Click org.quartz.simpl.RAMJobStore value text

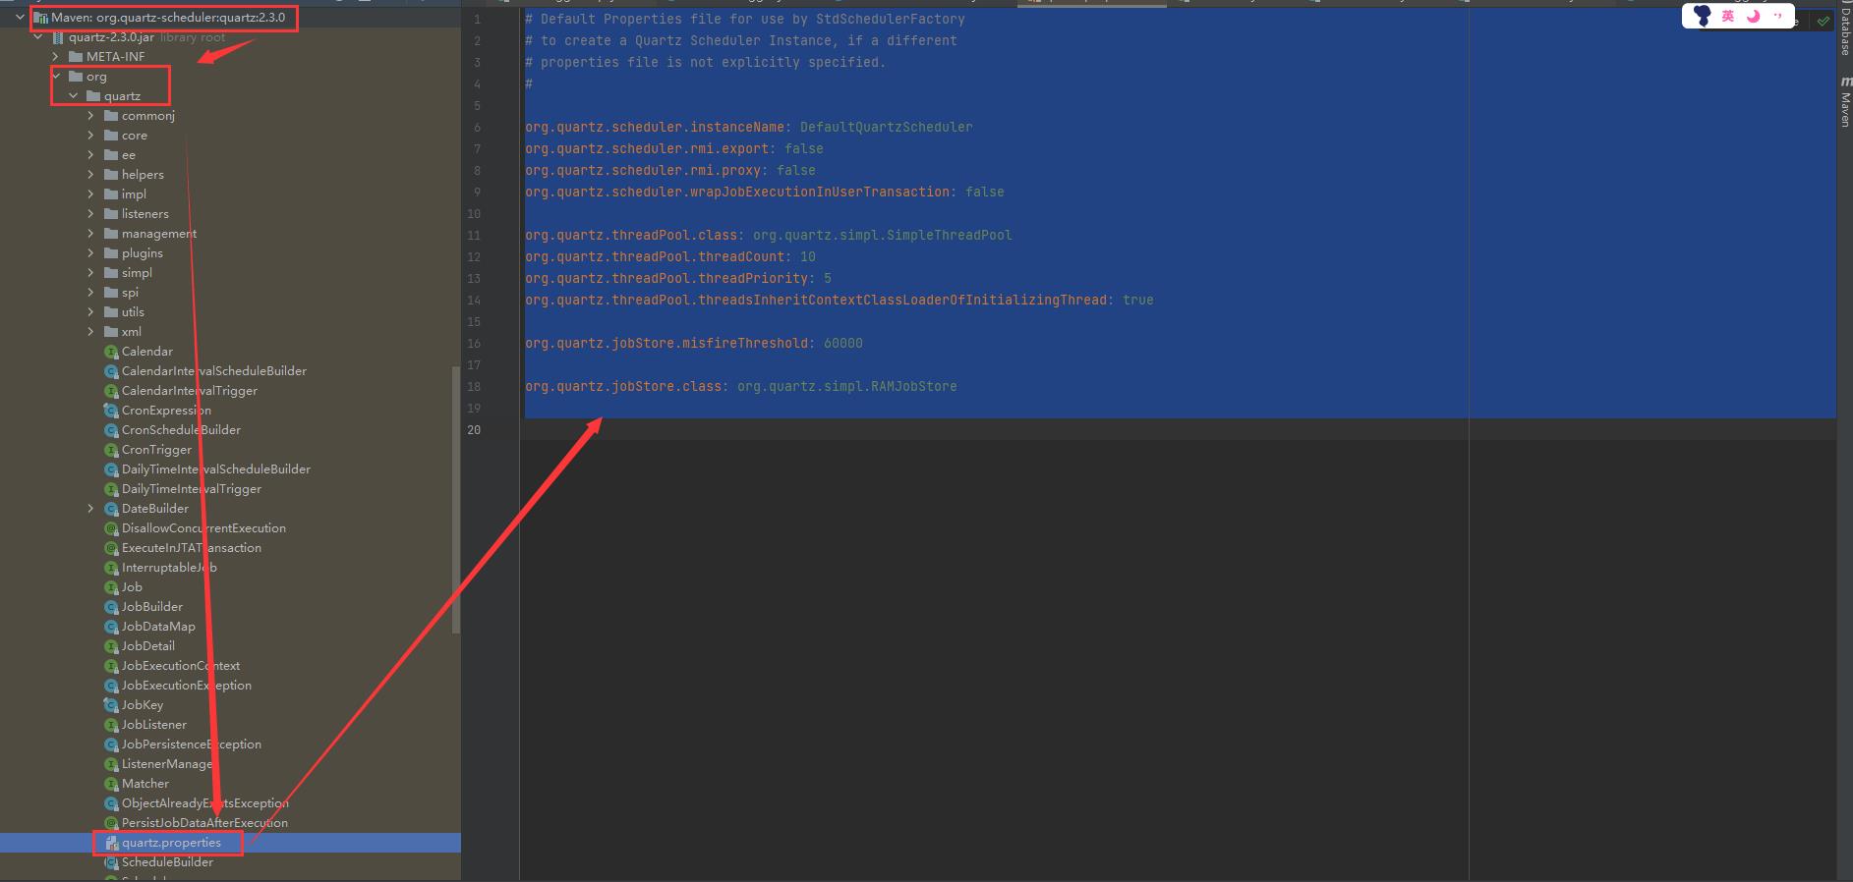tap(846, 386)
